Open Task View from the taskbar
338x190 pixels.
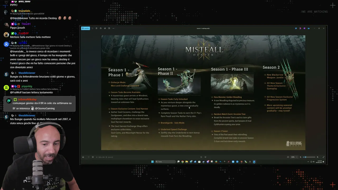point(178,162)
